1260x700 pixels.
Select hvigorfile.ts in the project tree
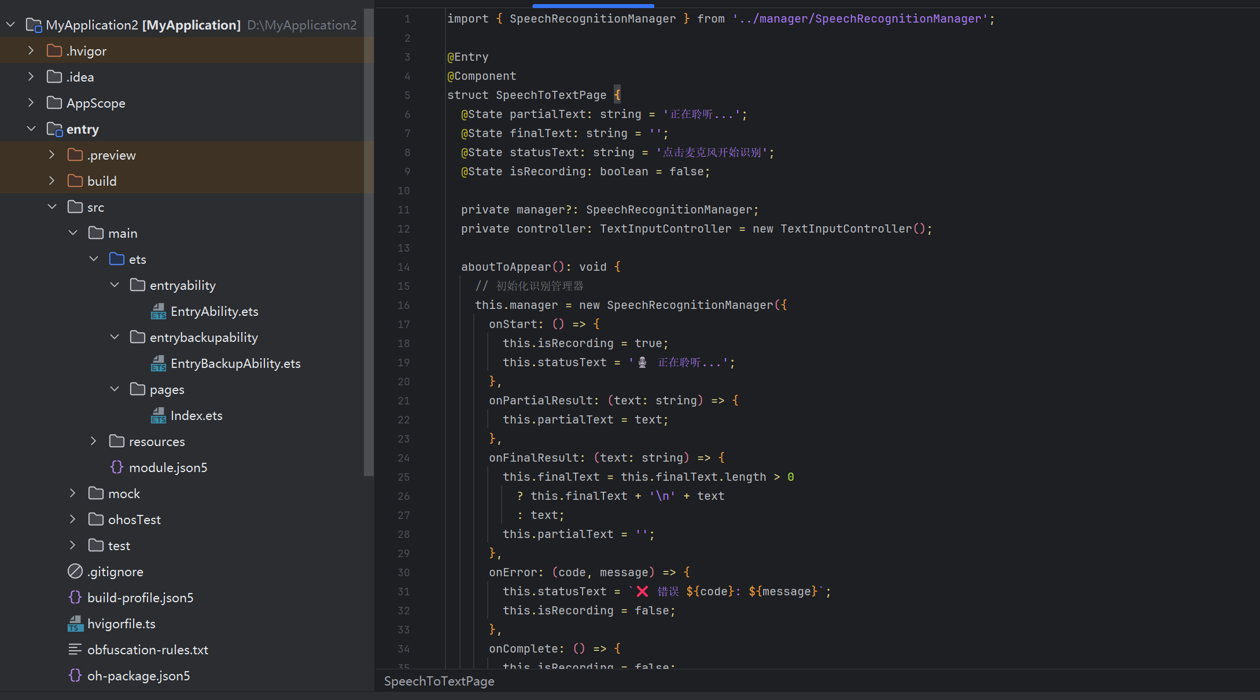click(121, 624)
